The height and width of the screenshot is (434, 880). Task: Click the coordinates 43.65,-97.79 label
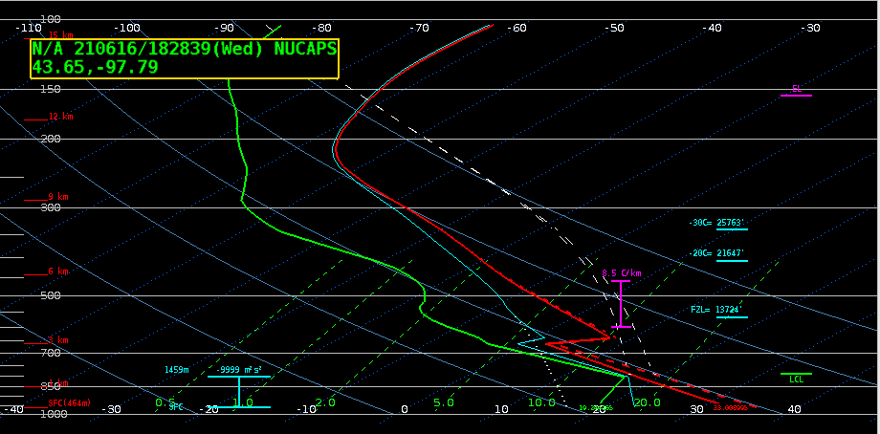pos(95,67)
